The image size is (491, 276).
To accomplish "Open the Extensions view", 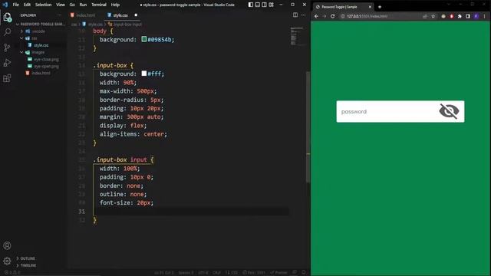I will (7, 78).
